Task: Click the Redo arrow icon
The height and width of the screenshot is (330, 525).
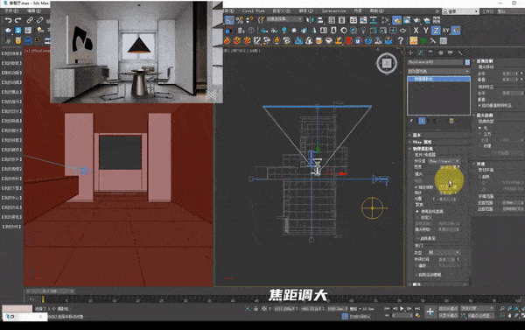Action: coord(18,20)
